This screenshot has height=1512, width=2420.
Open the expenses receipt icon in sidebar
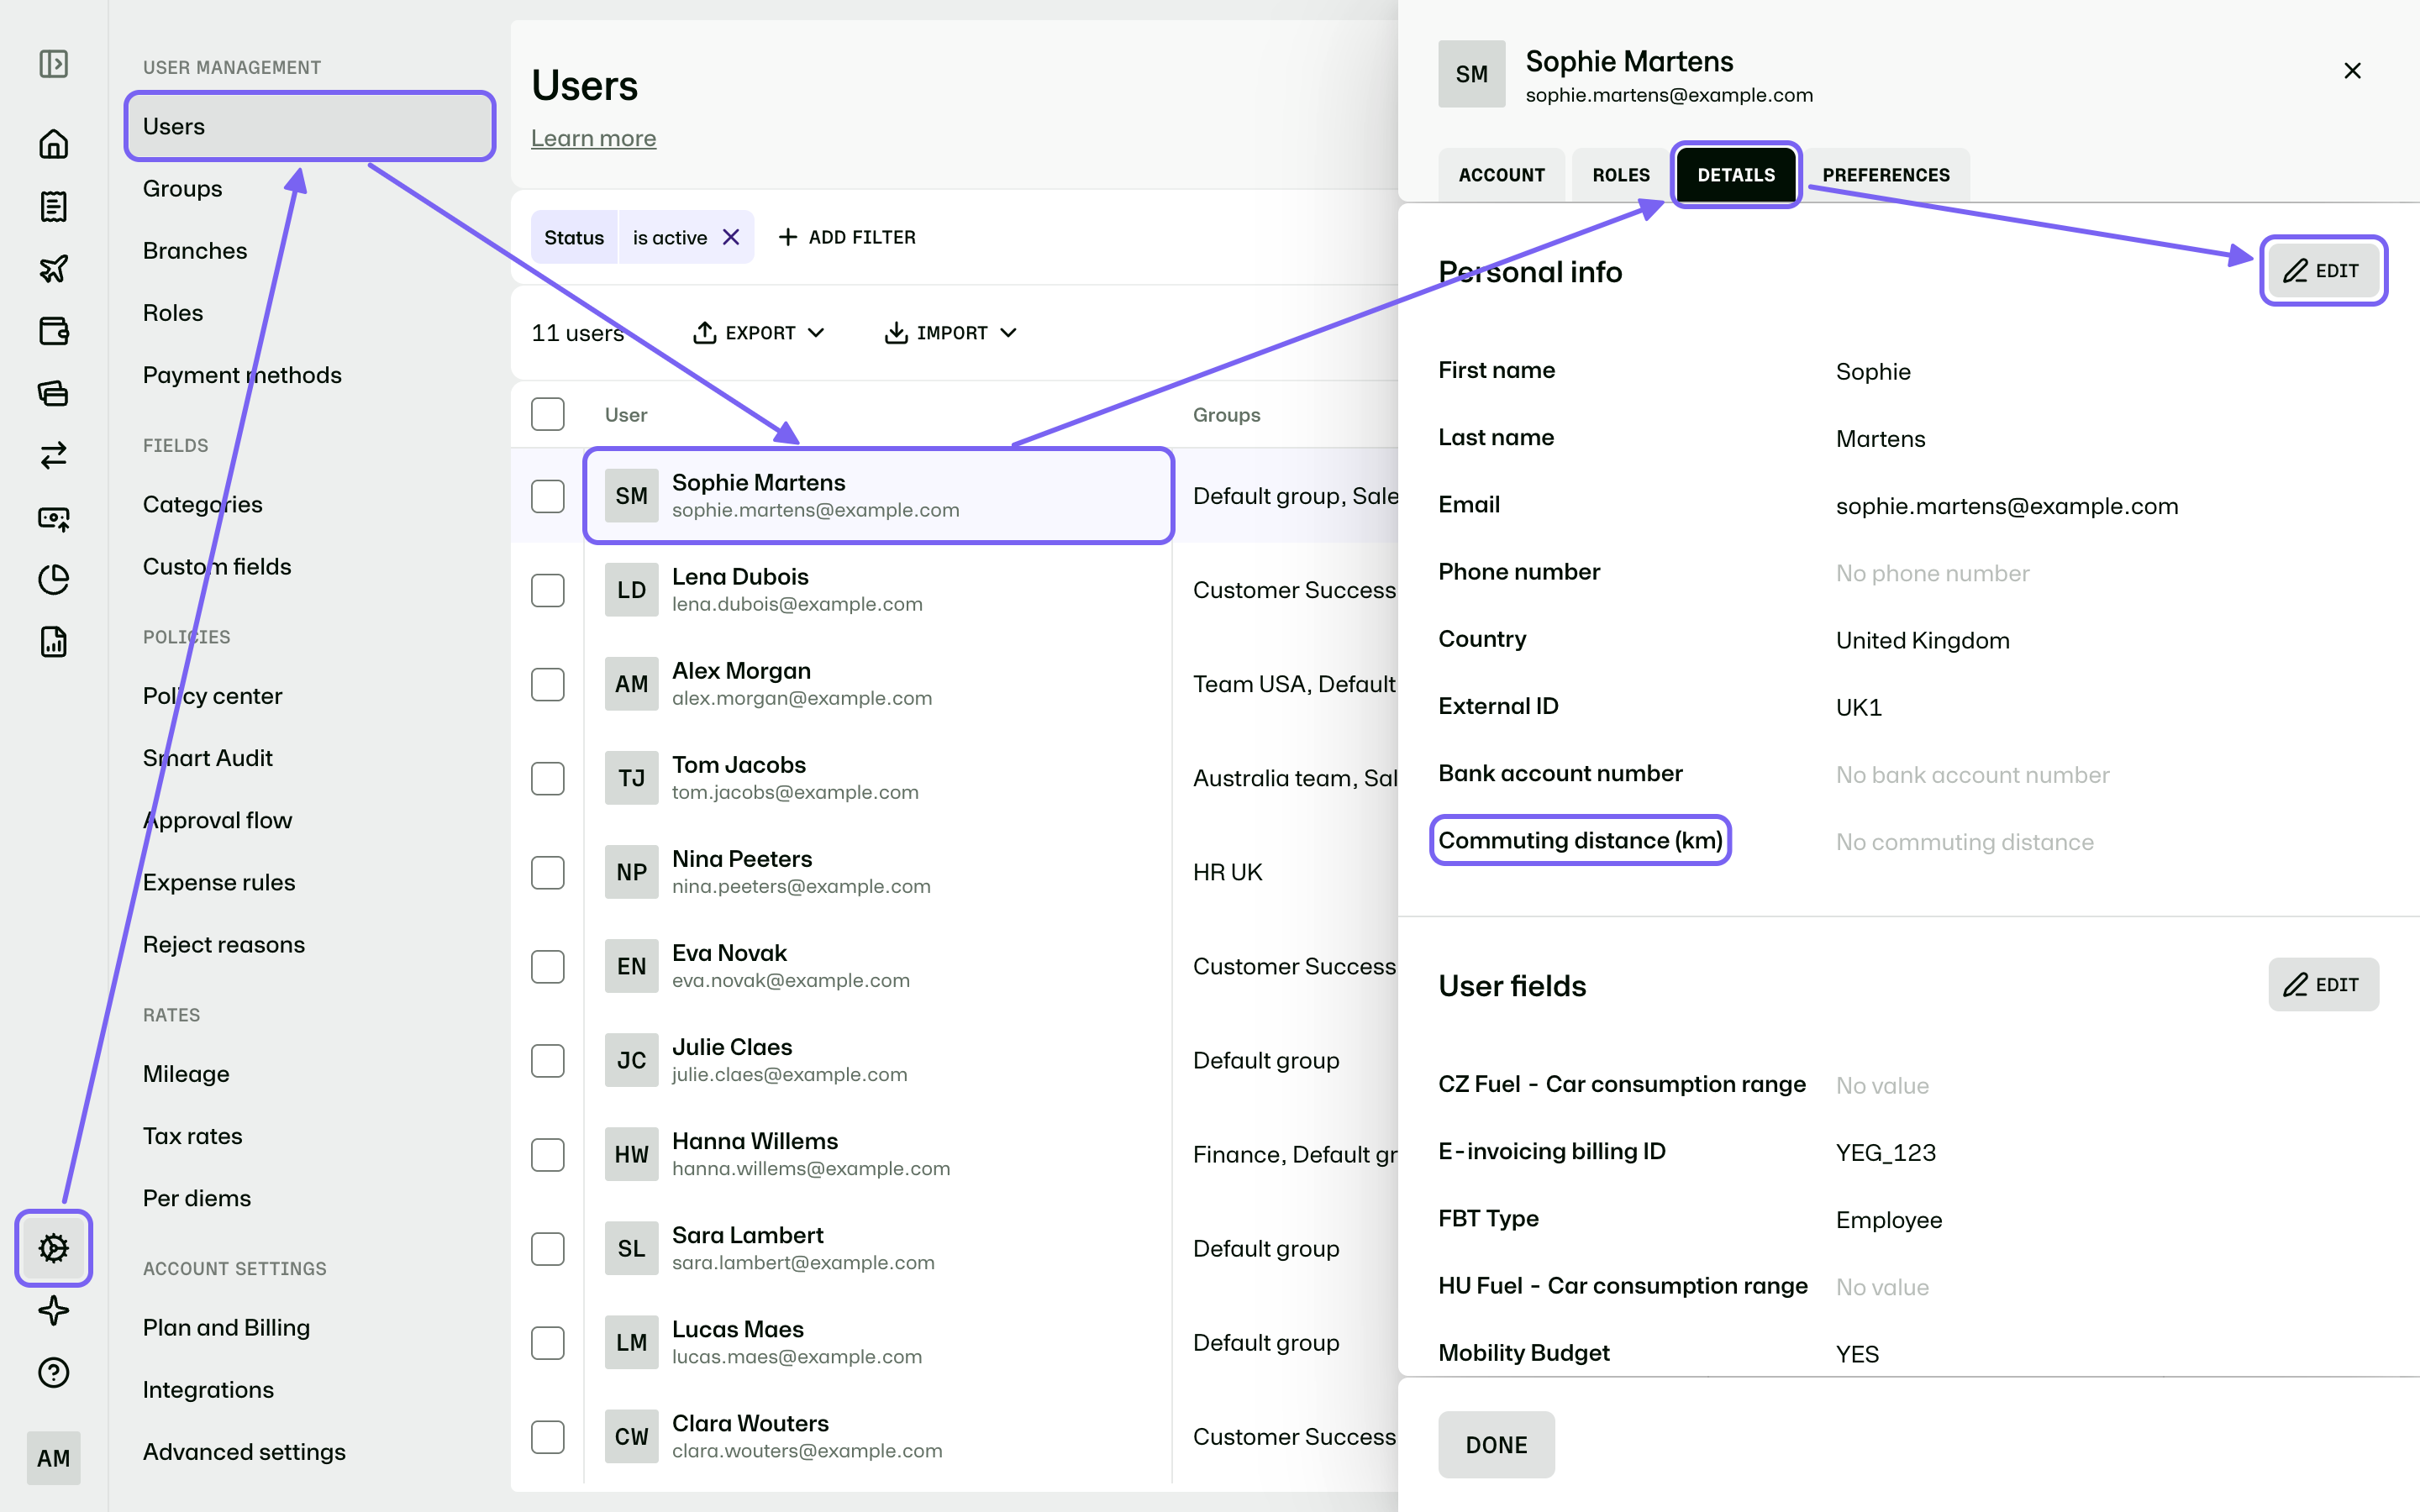53,206
